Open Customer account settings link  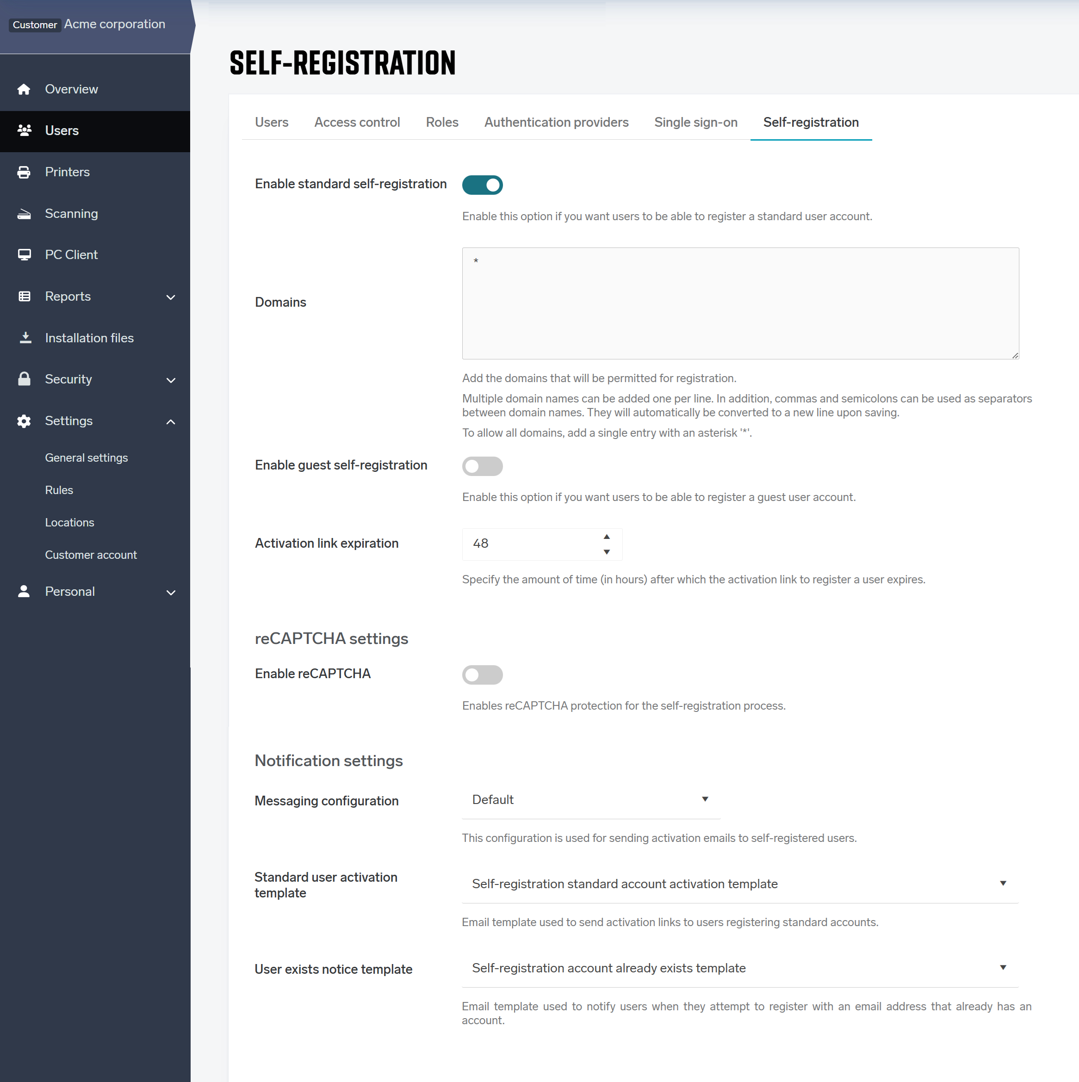coord(91,555)
